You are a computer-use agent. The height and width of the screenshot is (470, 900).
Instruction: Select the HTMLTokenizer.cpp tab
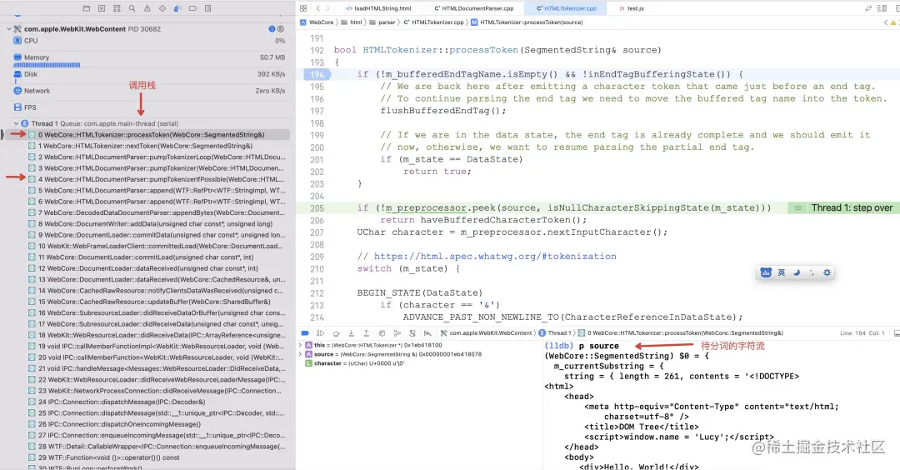[x=567, y=8]
